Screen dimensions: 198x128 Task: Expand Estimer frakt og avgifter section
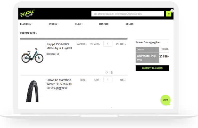[x=152, y=42]
